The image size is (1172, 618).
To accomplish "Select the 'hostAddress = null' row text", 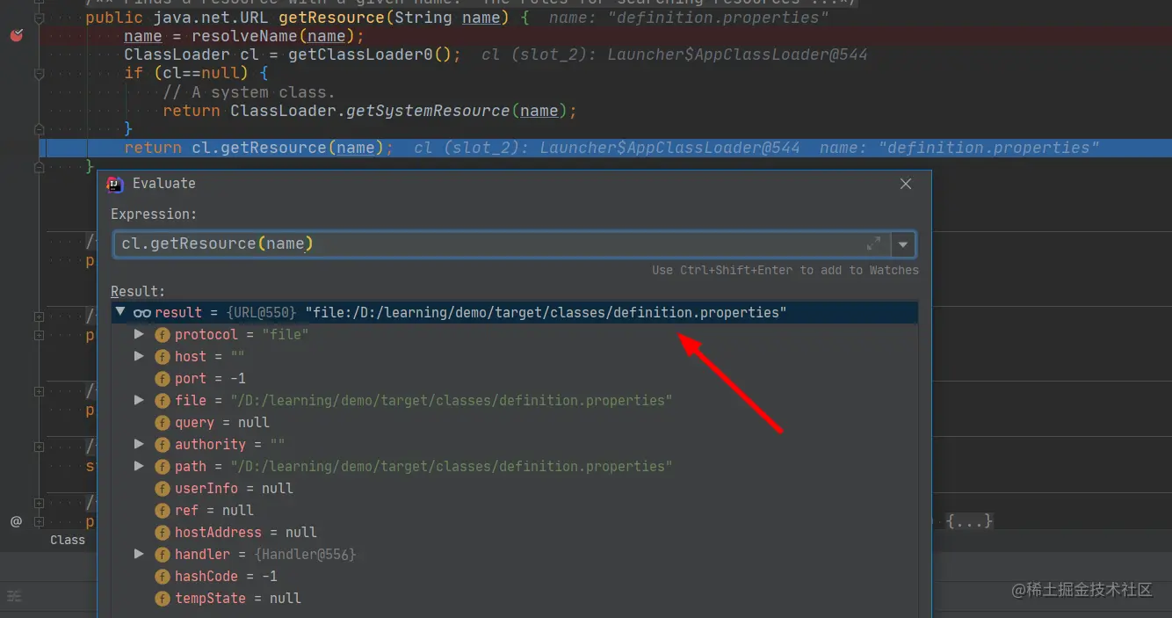I will (246, 533).
